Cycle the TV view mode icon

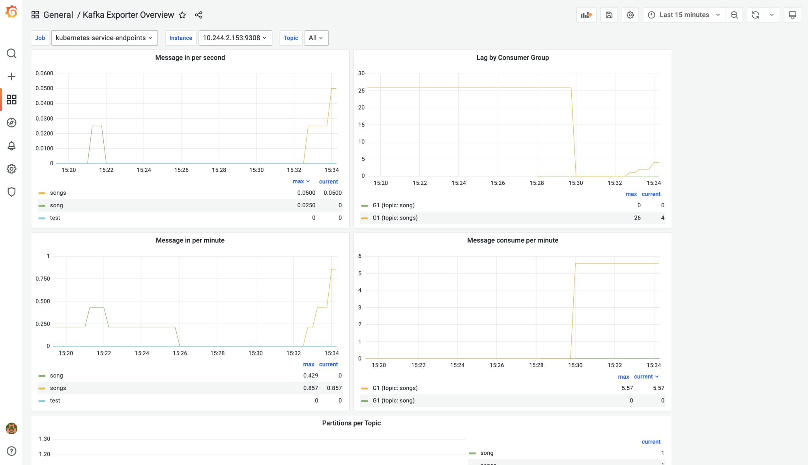(x=792, y=15)
